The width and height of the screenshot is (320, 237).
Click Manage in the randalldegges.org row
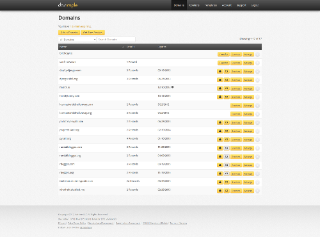(248, 156)
